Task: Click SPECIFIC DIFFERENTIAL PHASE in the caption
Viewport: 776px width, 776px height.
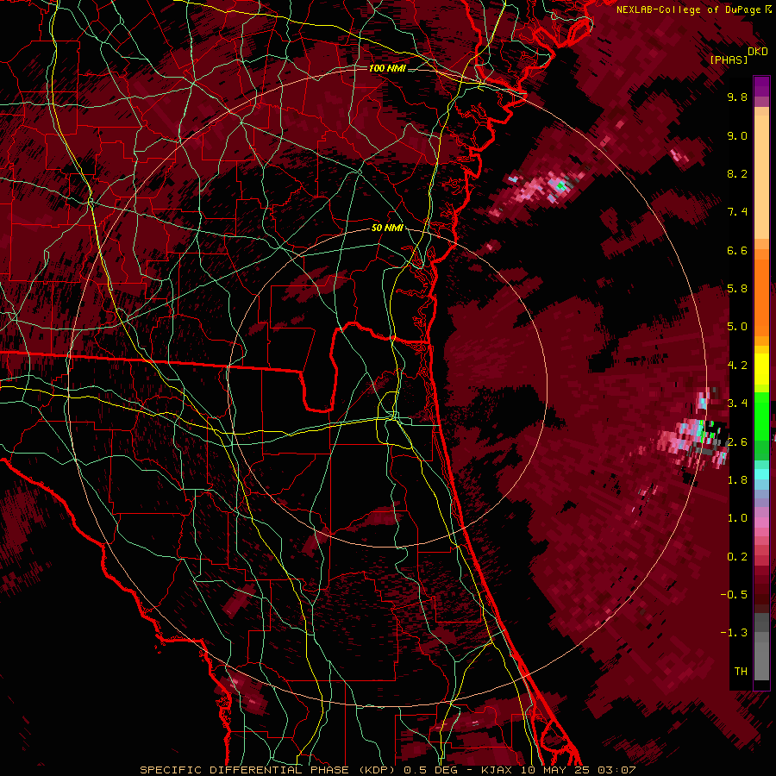Action: click(243, 770)
